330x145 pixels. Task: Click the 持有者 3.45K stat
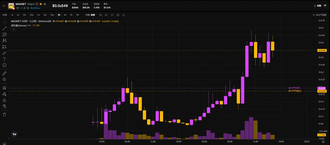97,6
